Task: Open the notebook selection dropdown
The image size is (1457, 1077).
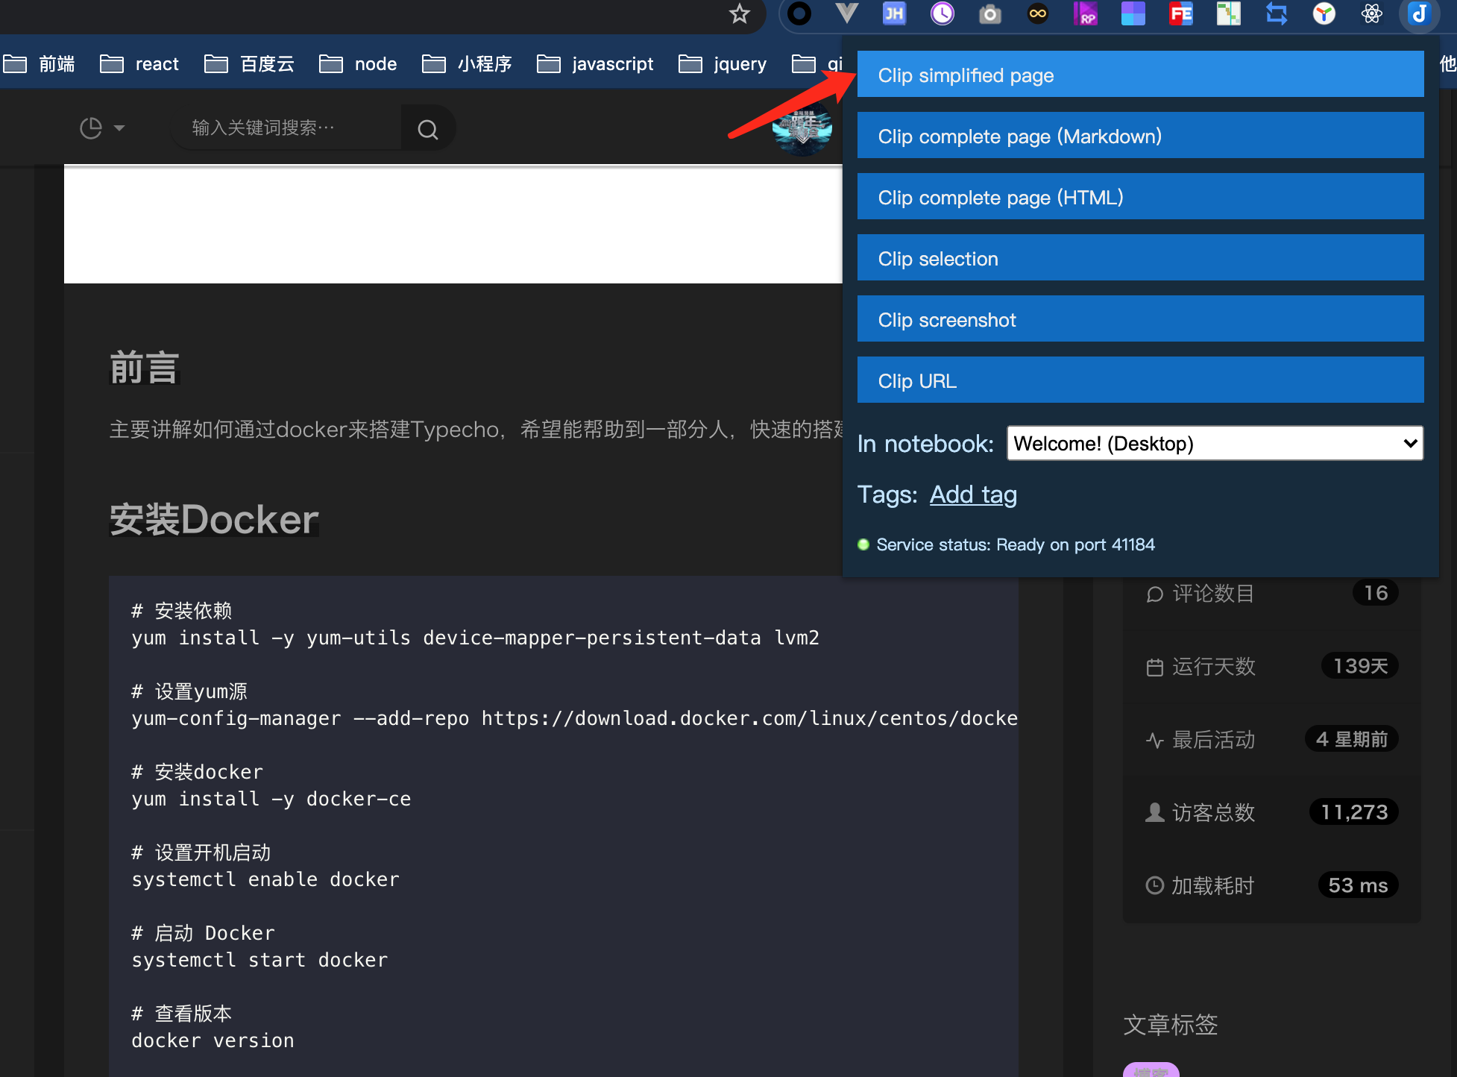Action: [x=1215, y=443]
